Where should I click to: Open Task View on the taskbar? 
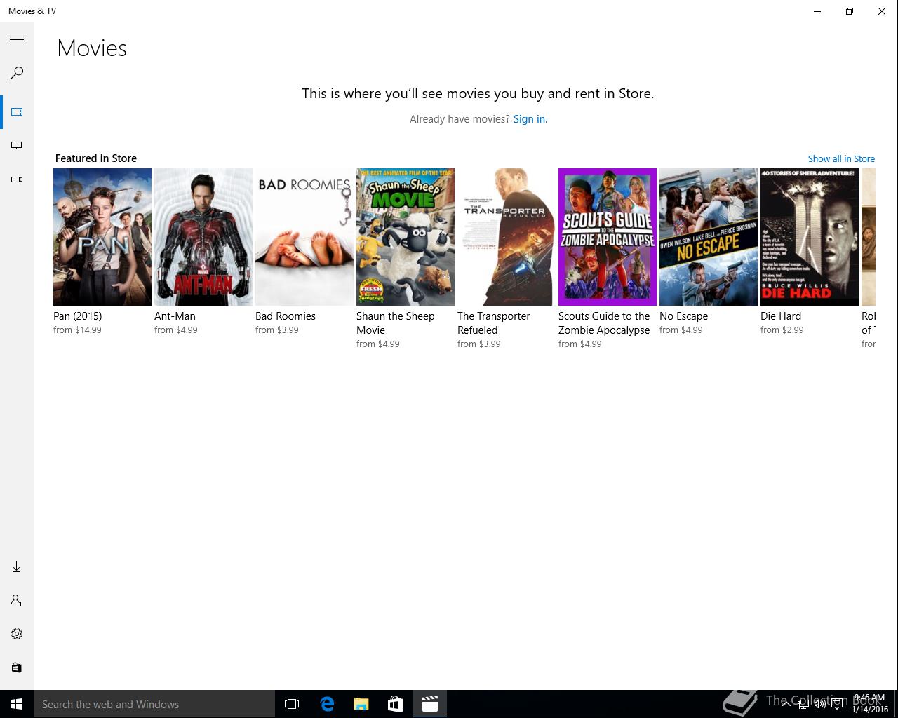[x=292, y=704]
